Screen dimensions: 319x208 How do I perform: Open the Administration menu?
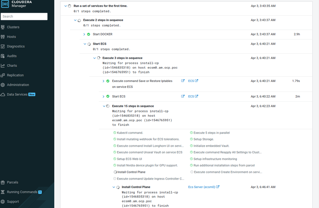[18, 85]
